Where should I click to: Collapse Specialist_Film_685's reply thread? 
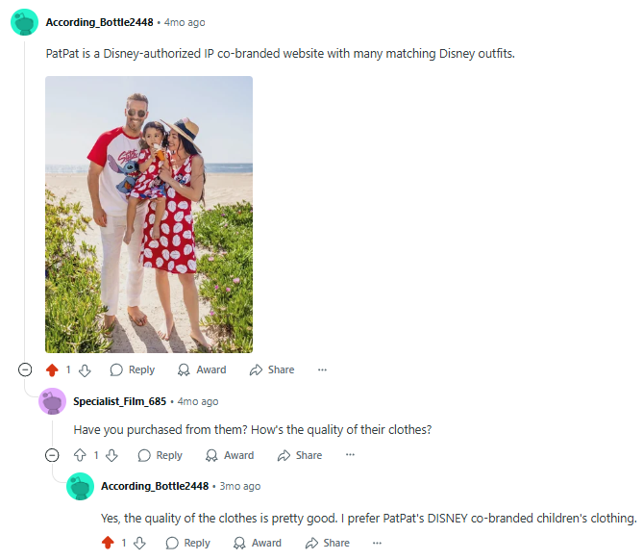click(x=53, y=455)
